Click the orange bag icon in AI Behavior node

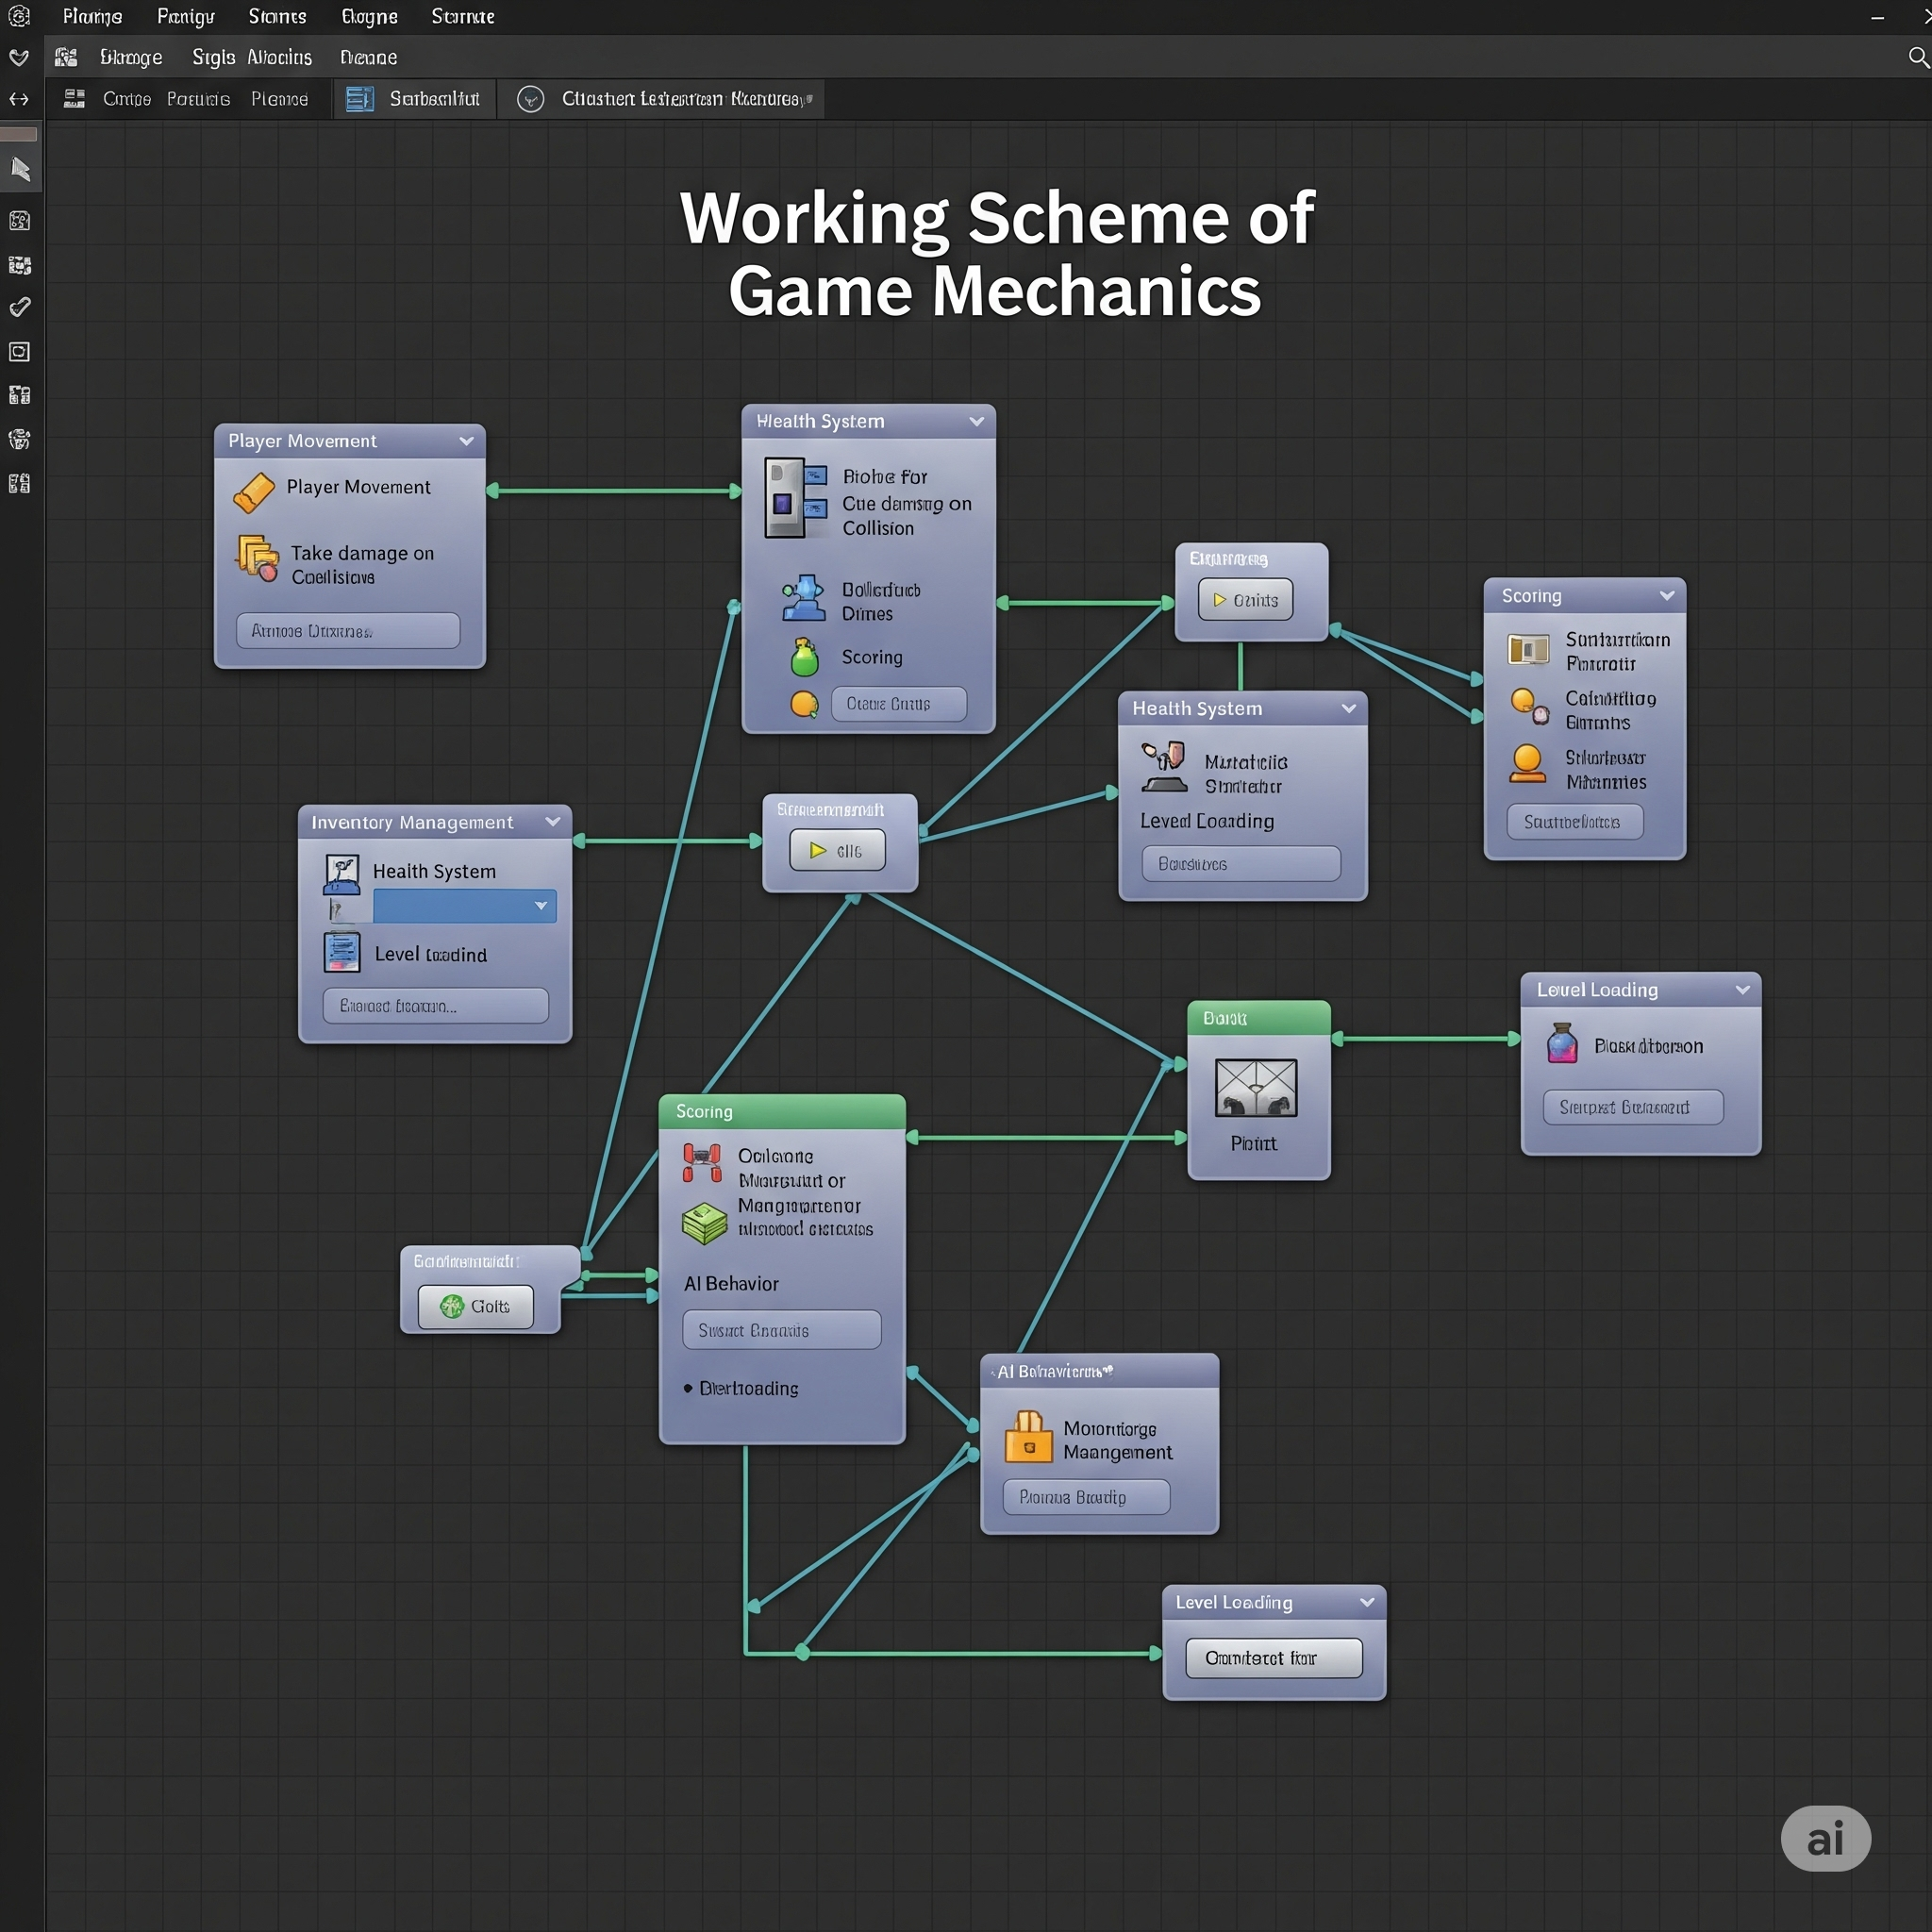[x=1028, y=1437]
